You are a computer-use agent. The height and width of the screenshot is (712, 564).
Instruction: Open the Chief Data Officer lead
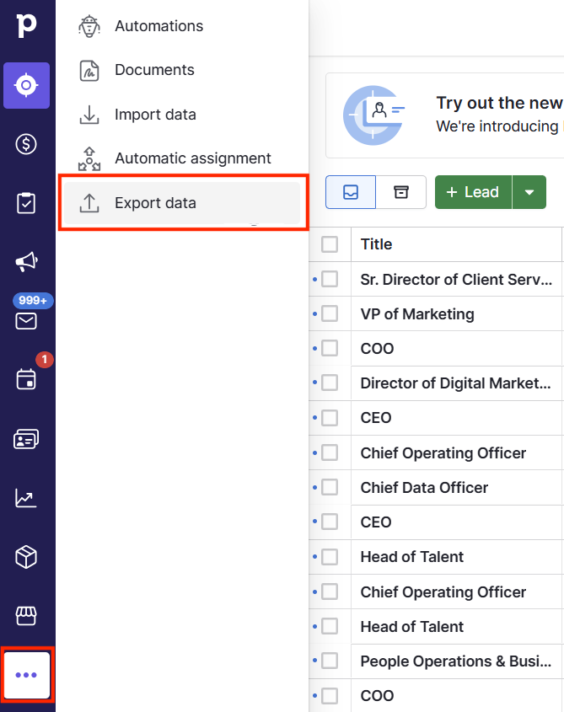pyautogui.click(x=424, y=488)
